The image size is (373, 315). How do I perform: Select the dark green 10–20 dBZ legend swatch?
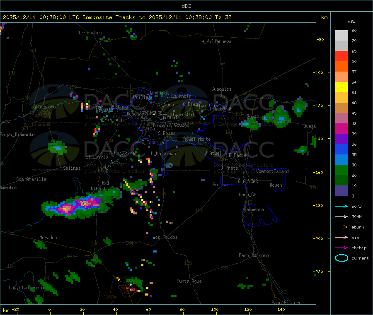342,180
